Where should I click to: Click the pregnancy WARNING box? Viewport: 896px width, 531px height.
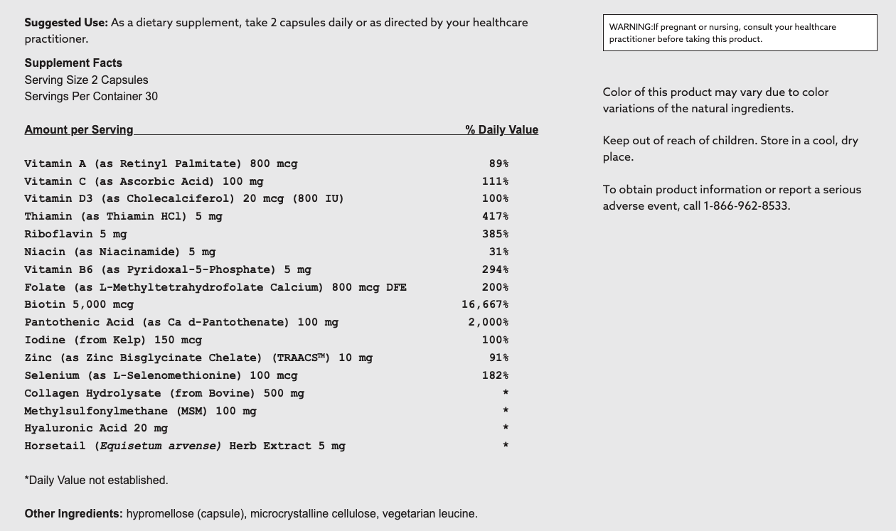(740, 33)
